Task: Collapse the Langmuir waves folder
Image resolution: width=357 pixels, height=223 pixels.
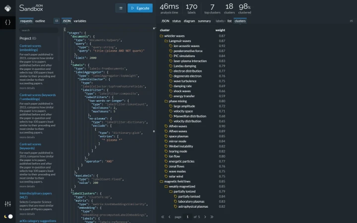Action: pos(166,41)
